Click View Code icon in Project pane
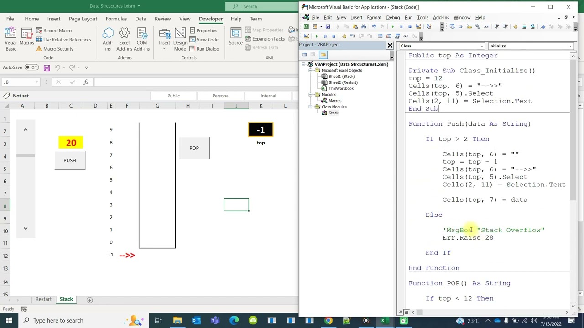 click(x=304, y=55)
